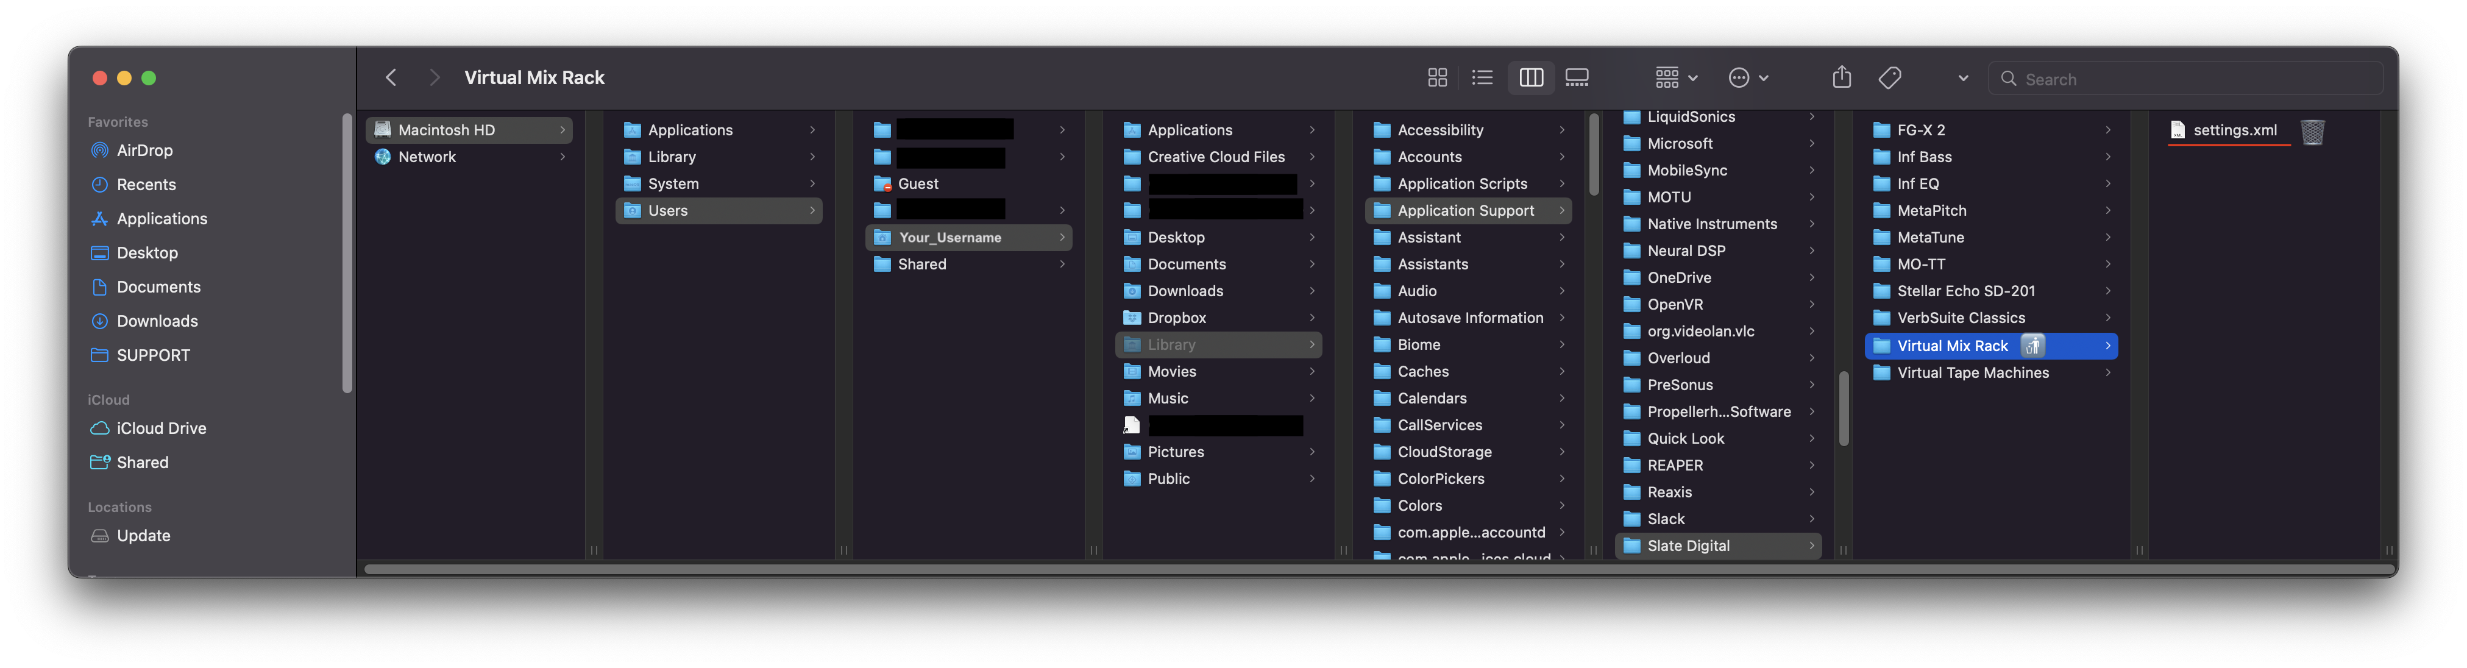Open the Downloads sidebar item
2467x668 pixels.
(x=156, y=321)
